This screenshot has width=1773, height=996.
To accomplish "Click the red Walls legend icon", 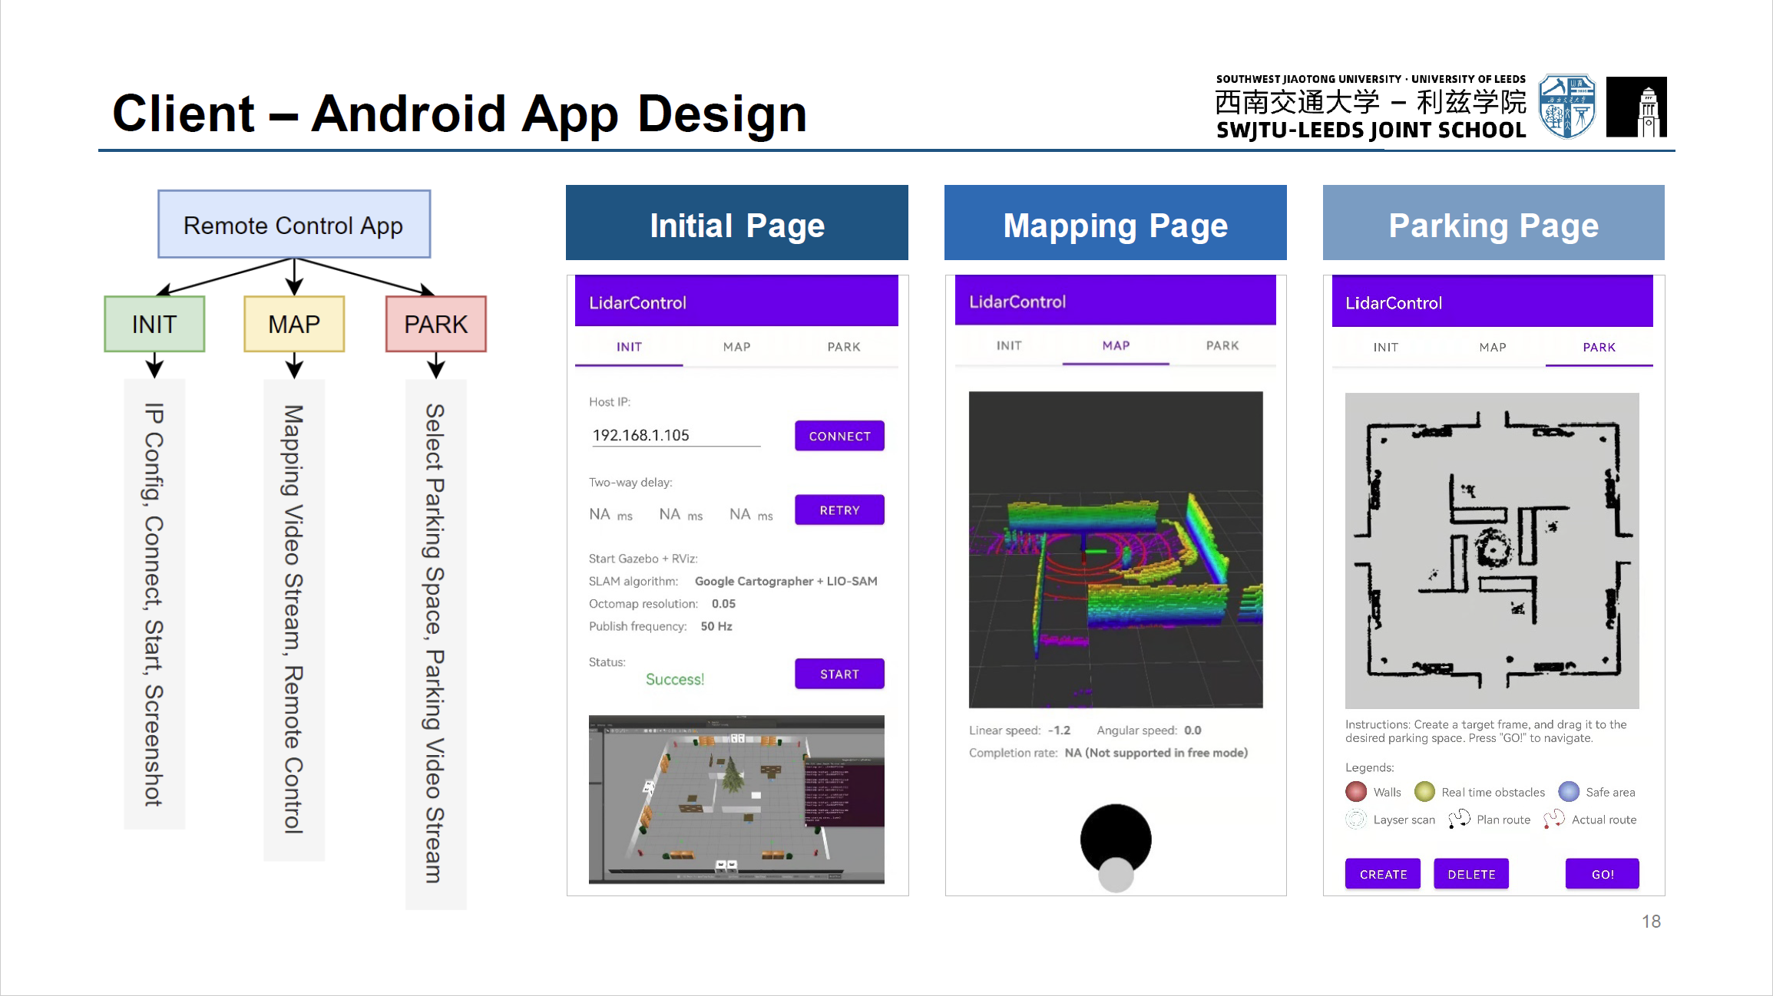I will pyautogui.click(x=1356, y=792).
